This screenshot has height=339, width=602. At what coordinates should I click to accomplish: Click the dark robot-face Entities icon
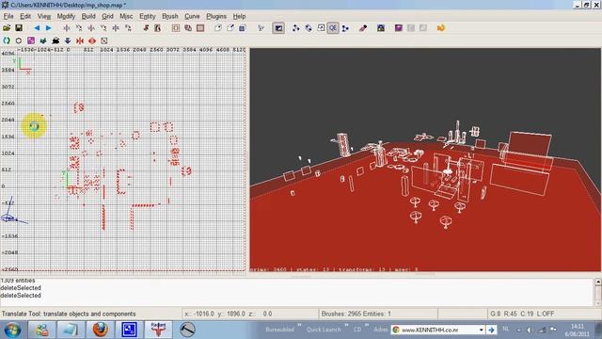click(381, 28)
